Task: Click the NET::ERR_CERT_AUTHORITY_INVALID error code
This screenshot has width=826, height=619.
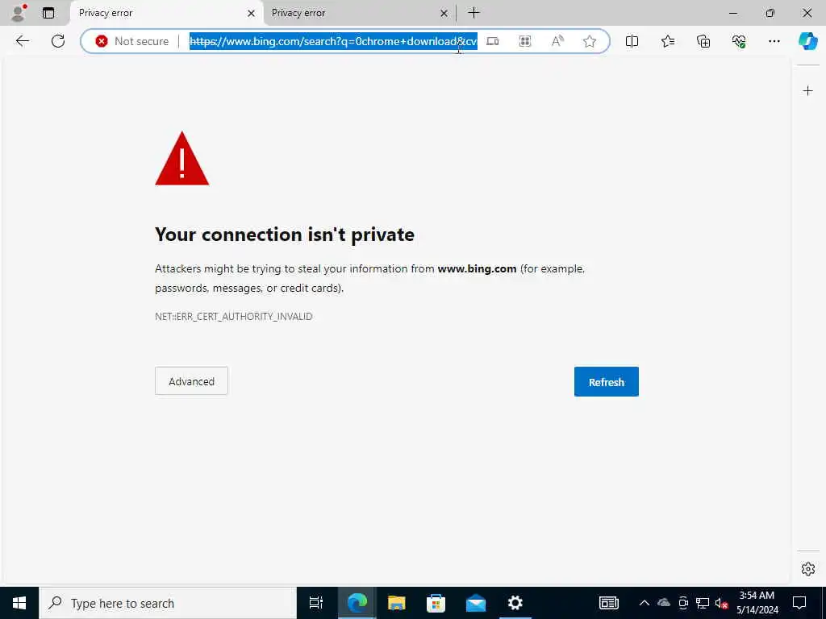Action: (233, 316)
